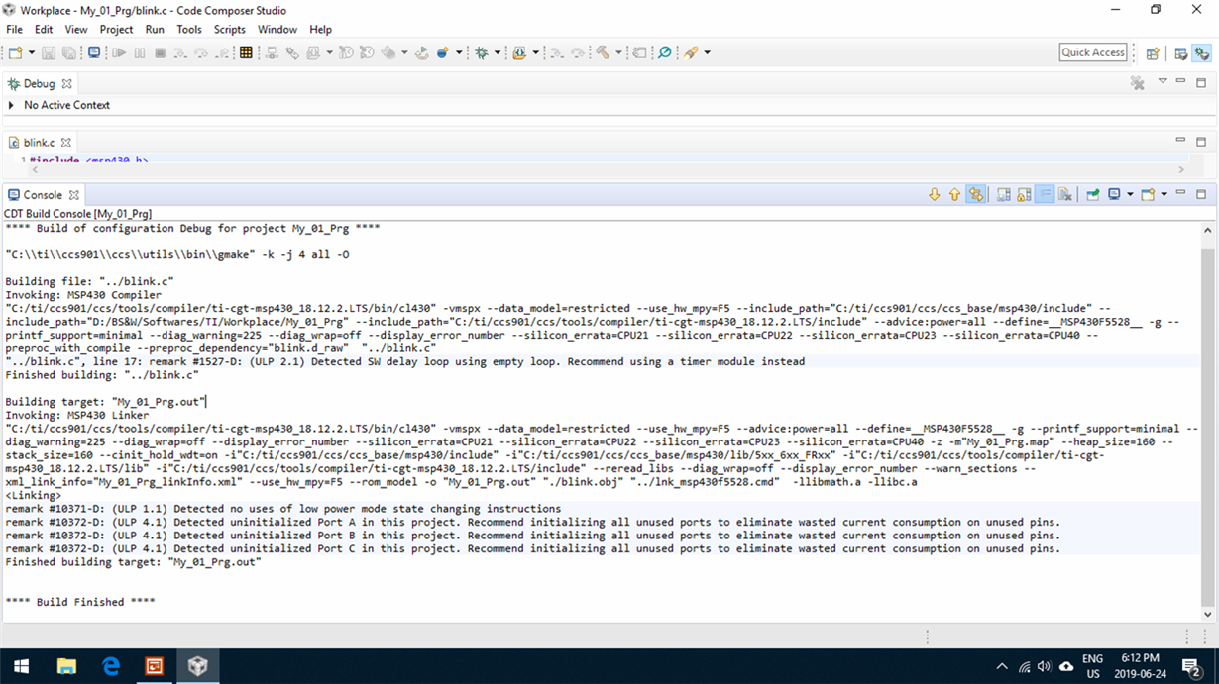The width and height of the screenshot is (1219, 684).
Task: Open the Run menu
Action: pyautogui.click(x=155, y=30)
